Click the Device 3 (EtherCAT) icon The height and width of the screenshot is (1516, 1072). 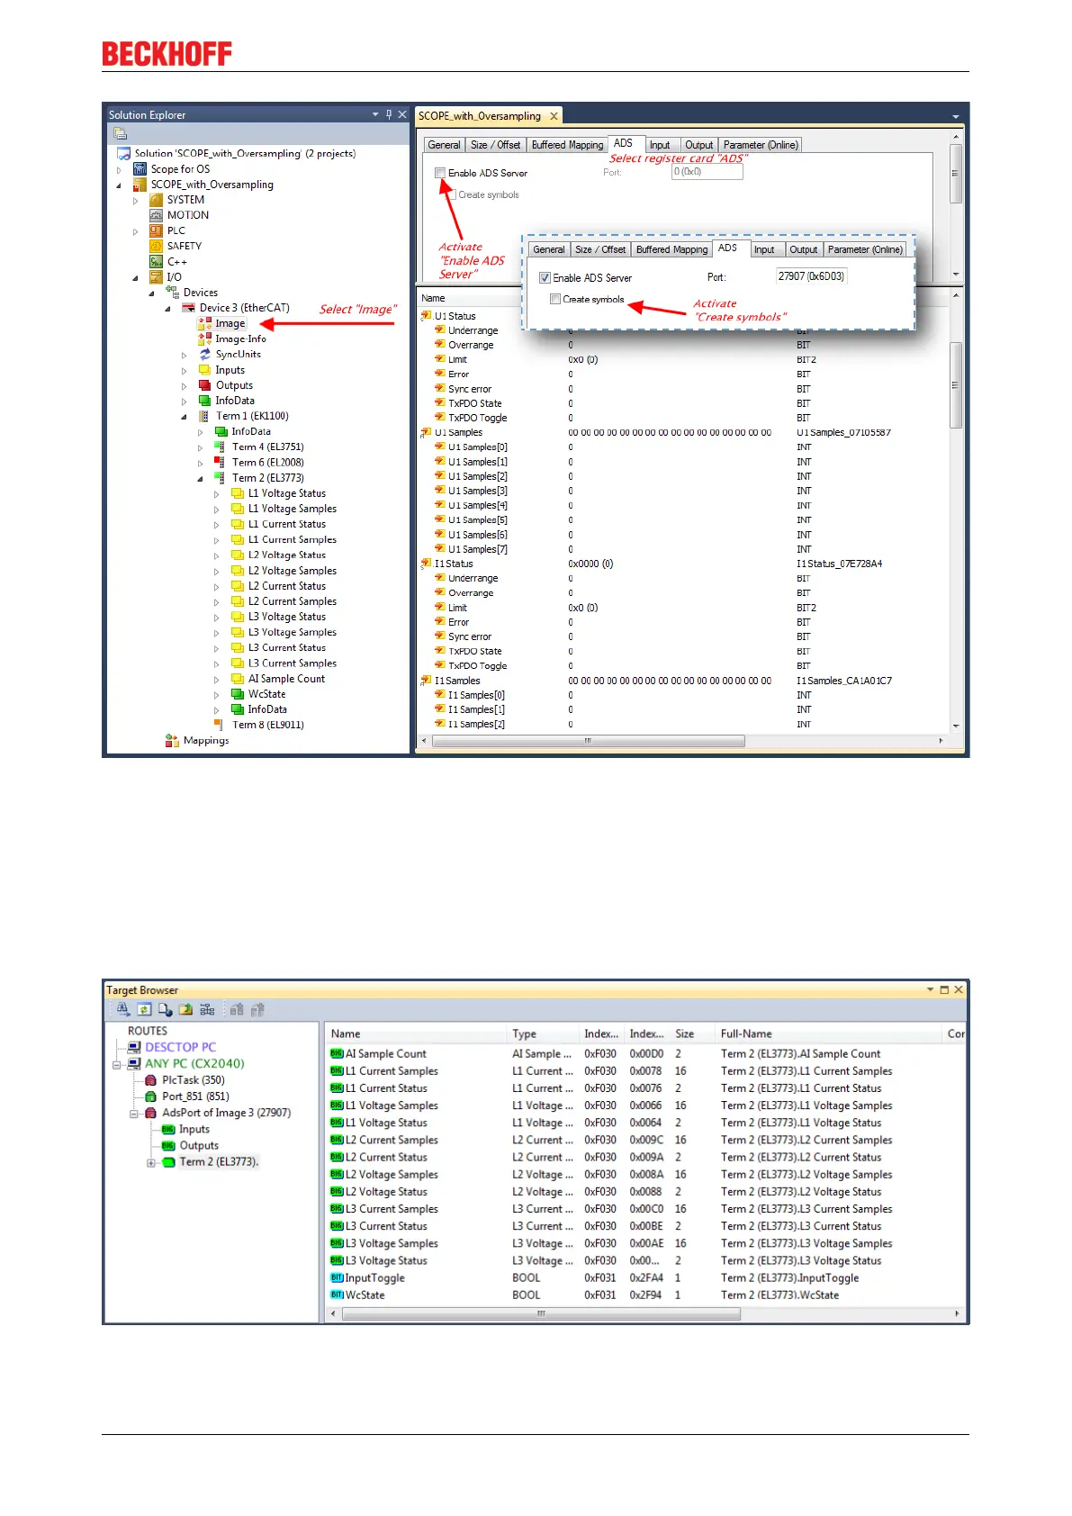[188, 308]
